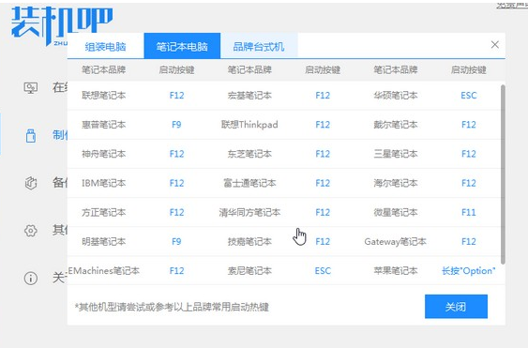Click 长按"Option" key text
Screen dimensions: 528x348
click(469, 271)
